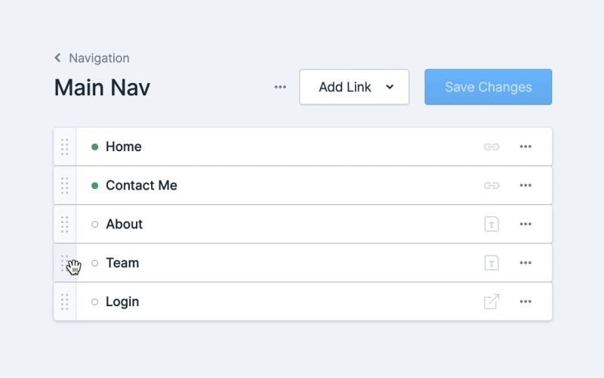
Task: Go back to Navigation
Action: (91, 58)
